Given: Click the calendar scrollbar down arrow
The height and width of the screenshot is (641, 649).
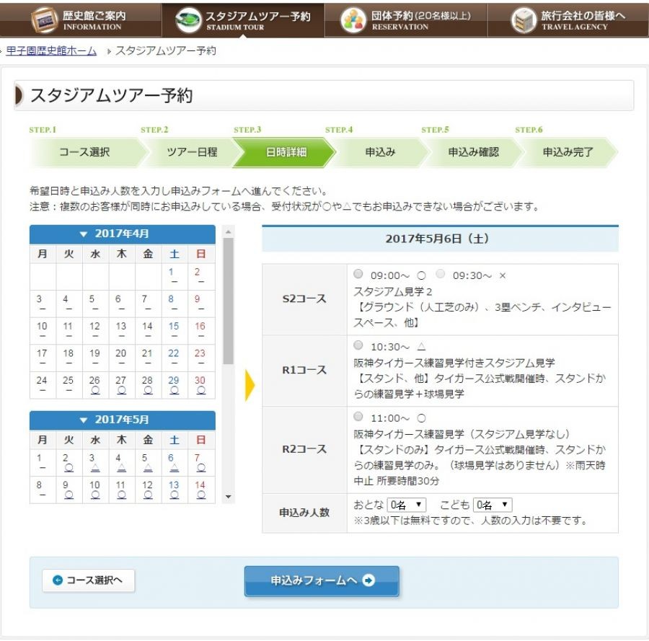Looking at the screenshot, I should (229, 497).
